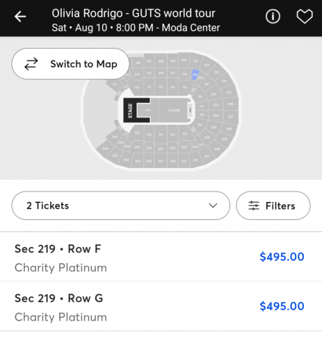Select section 101 on the seat map

pos(161,135)
